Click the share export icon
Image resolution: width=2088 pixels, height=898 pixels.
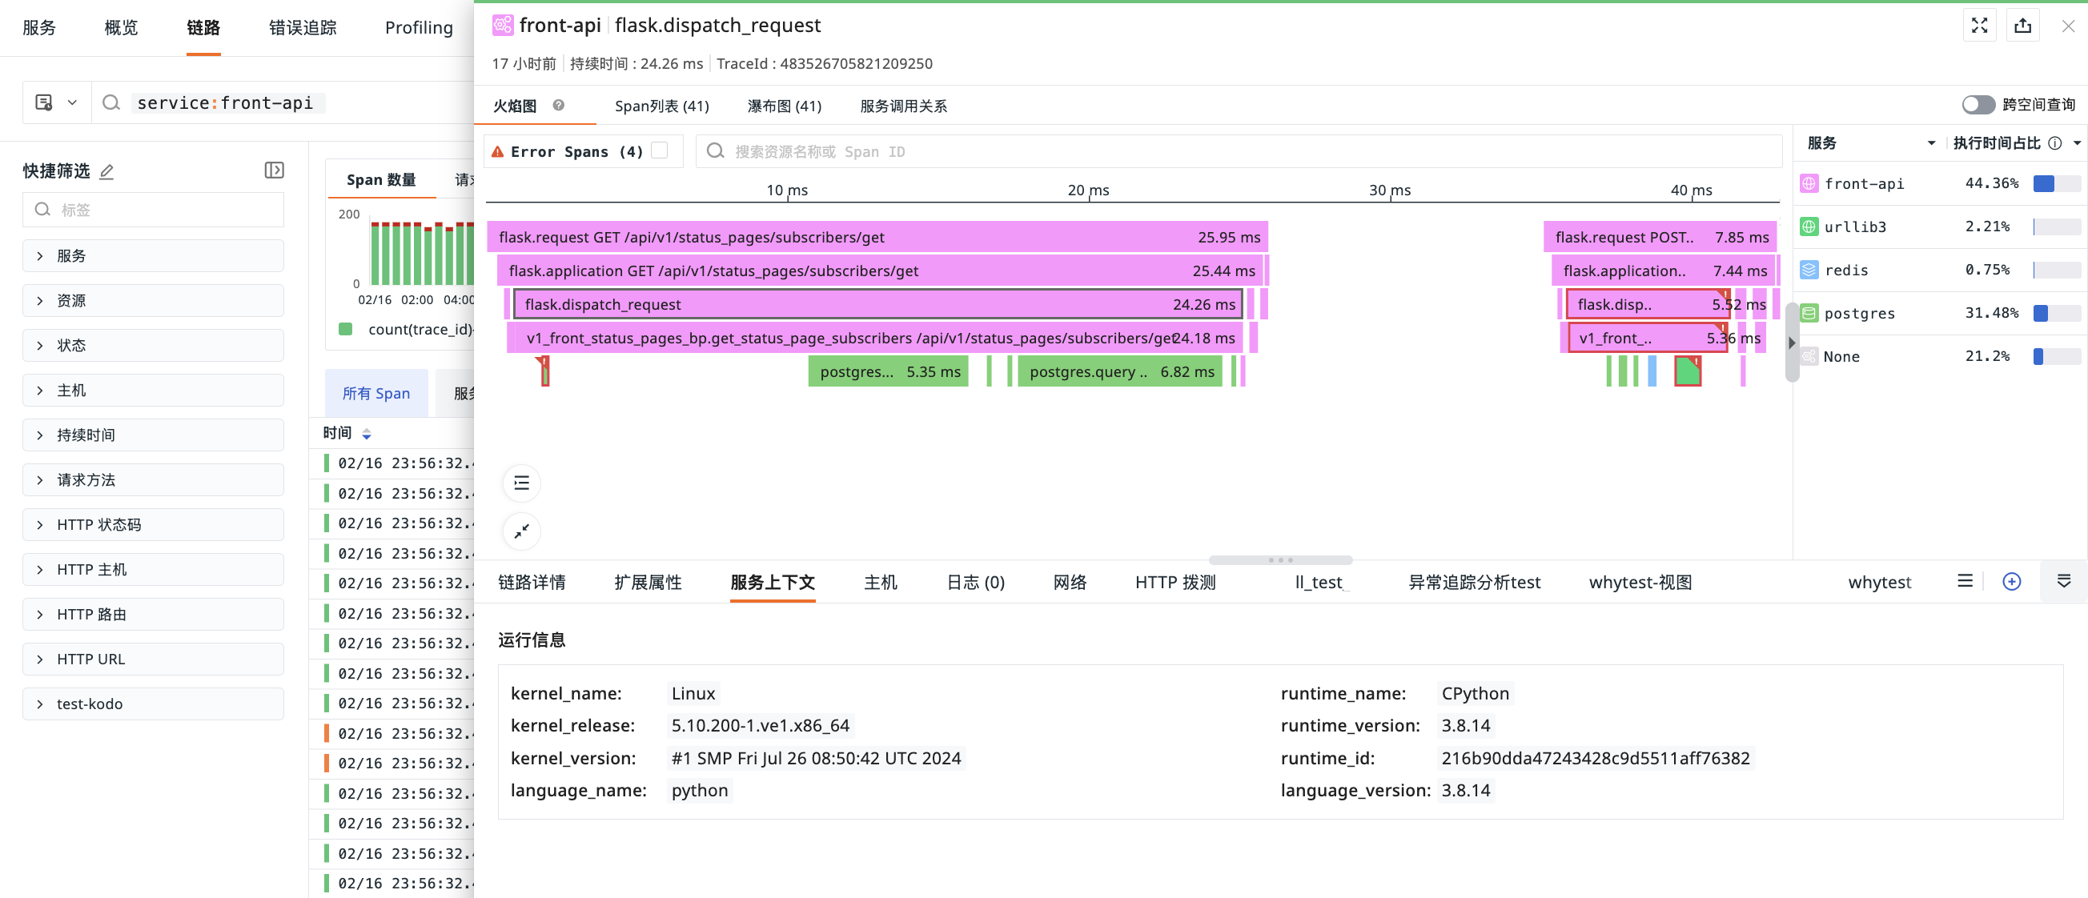pyautogui.click(x=2022, y=26)
